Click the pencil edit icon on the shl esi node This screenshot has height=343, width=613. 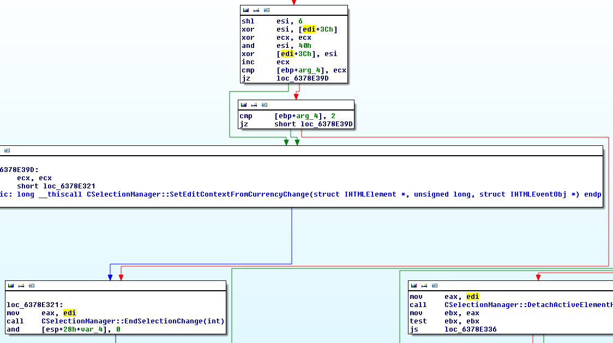click(x=256, y=10)
